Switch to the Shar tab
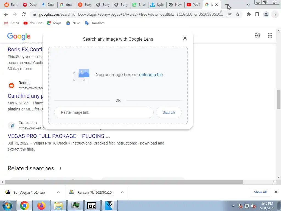The image size is (281, 211). (139, 5)
